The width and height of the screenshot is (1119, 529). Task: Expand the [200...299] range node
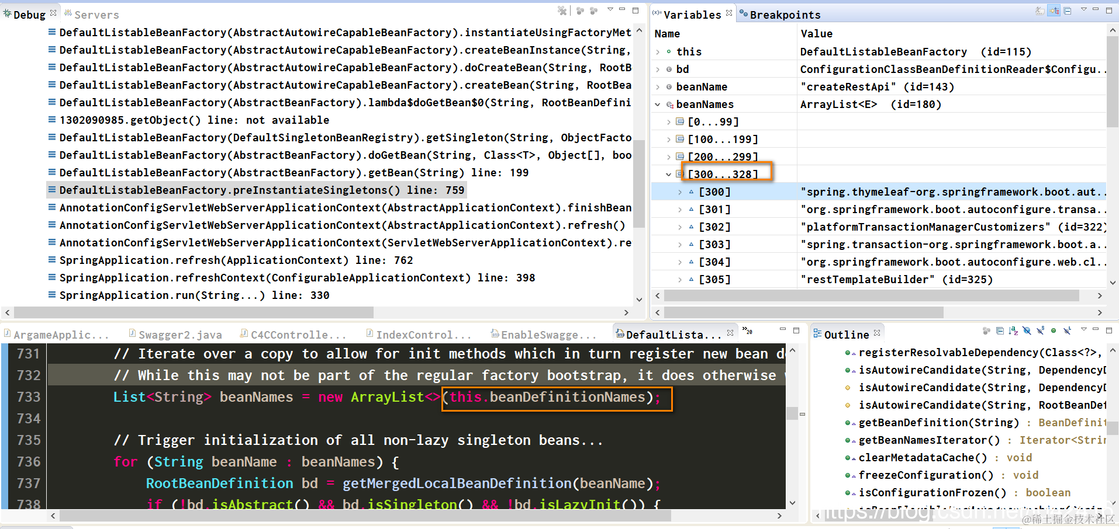(669, 157)
